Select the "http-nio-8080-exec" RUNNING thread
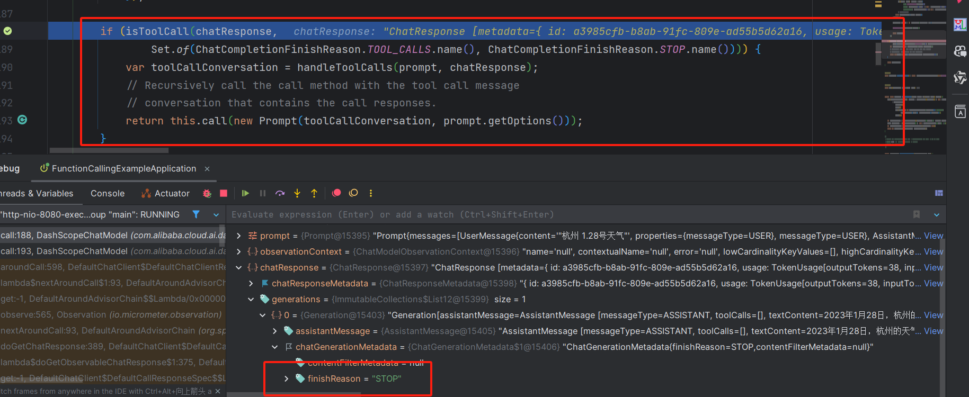This screenshot has height=397, width=969. pyautogui.click(x=90, y=214)
